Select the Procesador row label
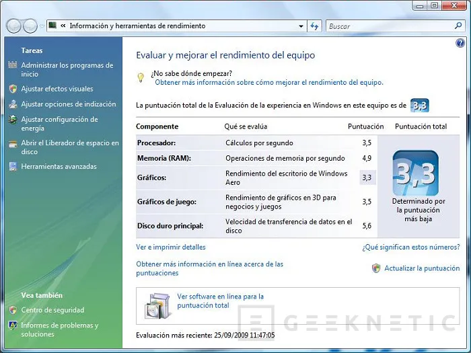Viewport: 471px width, 353px height. (157, 143)
